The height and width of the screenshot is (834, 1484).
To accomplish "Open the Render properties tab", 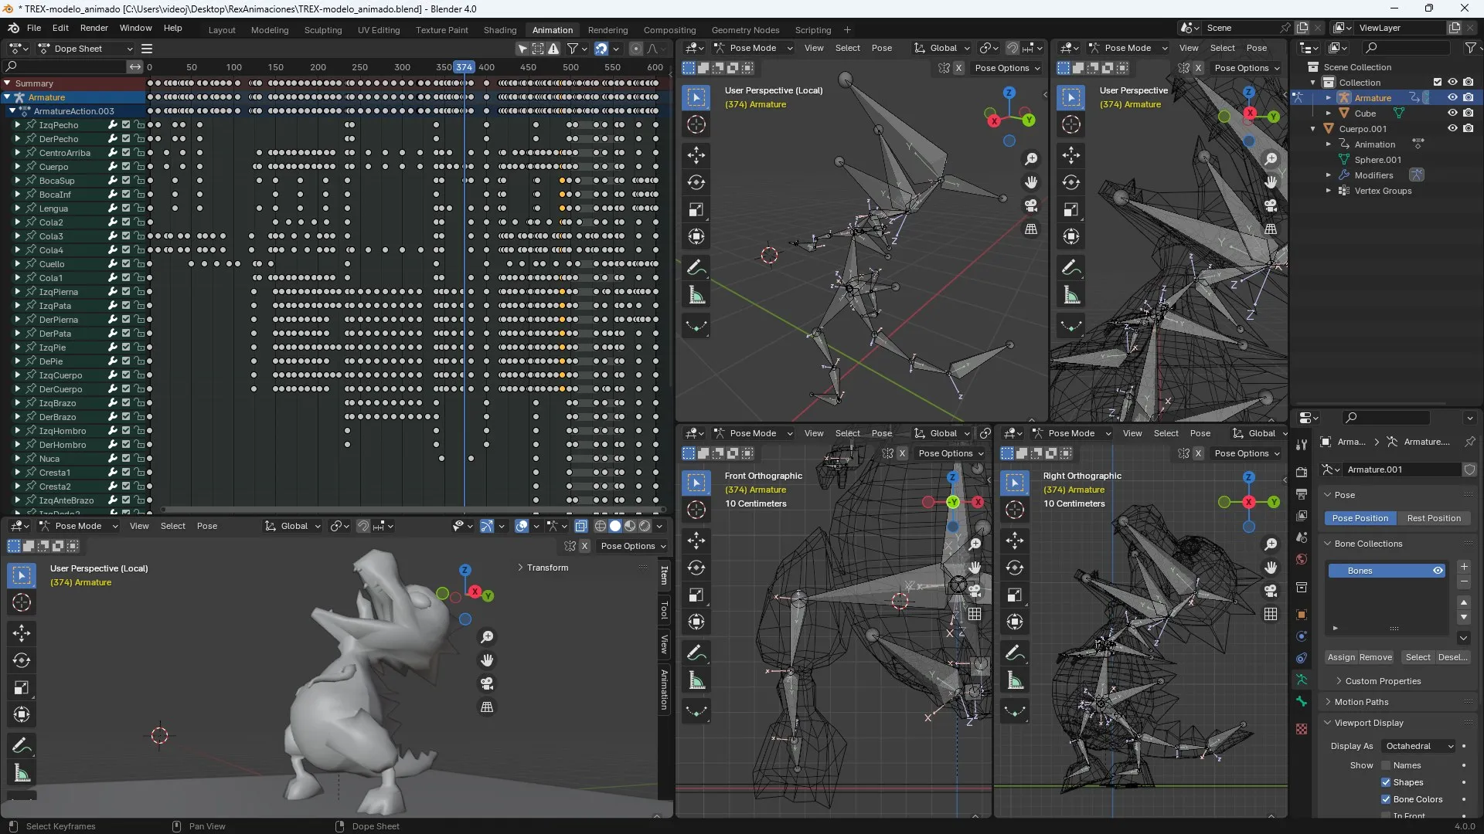I will point(1302,472).
